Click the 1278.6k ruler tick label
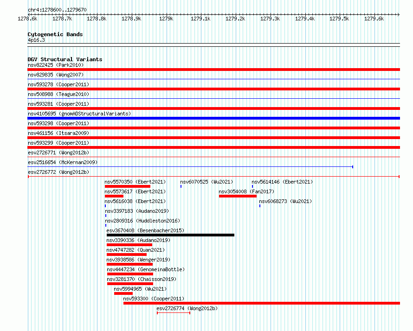 coord(27,19)
